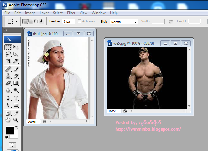Choose New selection mode
Image resolution: width=208 pixels, height=151 pixels.
[x=25, y=21]
